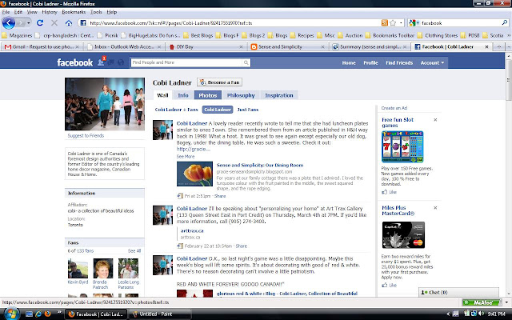The height and width of the screenshot is (320, 512).
Task: Switch to the Photos tab
Action: pyautogui.click(x=208, y=95)
